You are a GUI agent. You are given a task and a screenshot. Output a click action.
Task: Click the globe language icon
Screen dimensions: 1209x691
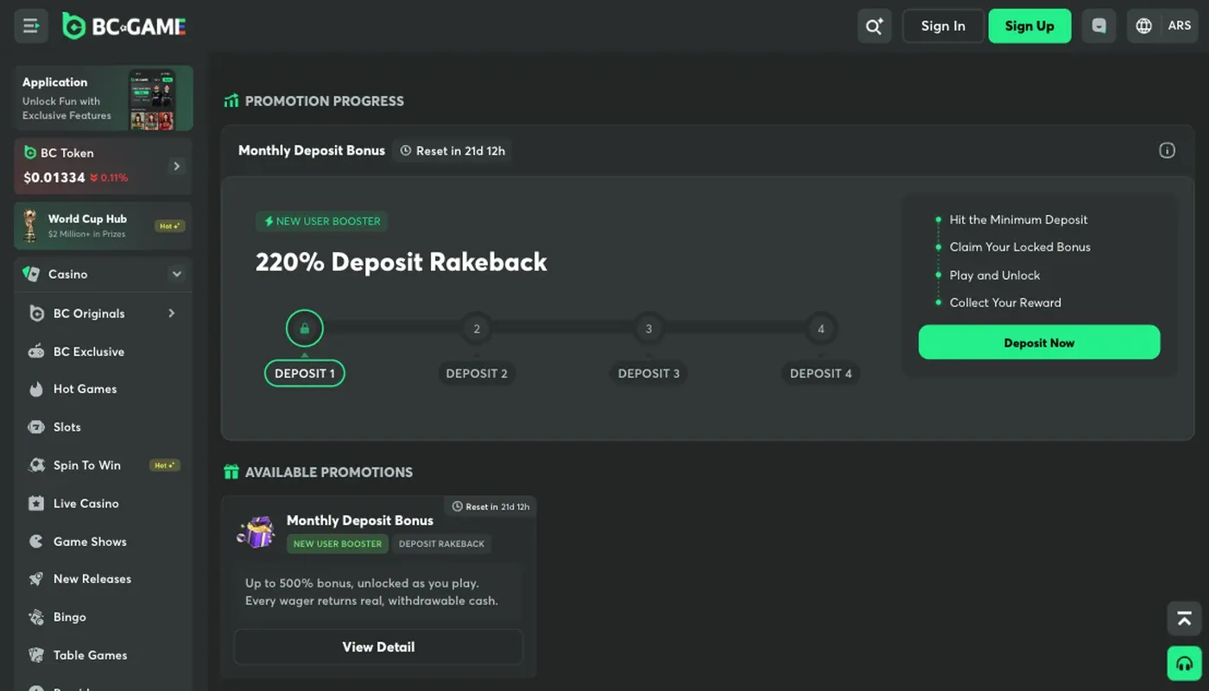(1144, 26)
